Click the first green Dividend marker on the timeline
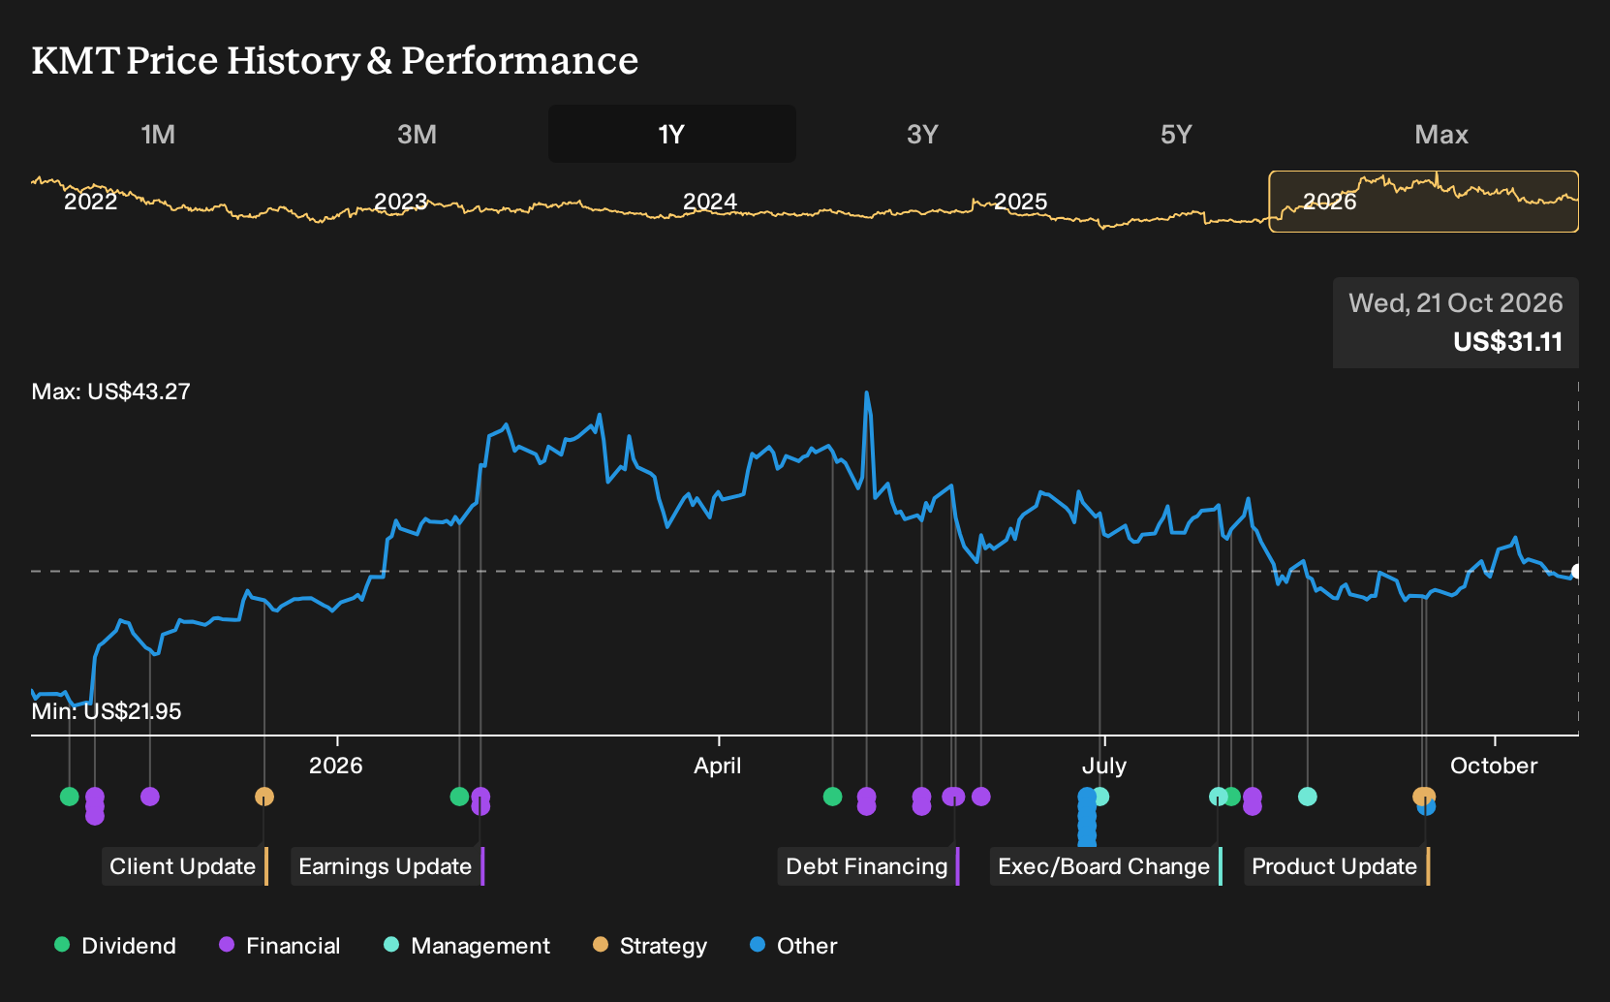 tap(69, 797)
